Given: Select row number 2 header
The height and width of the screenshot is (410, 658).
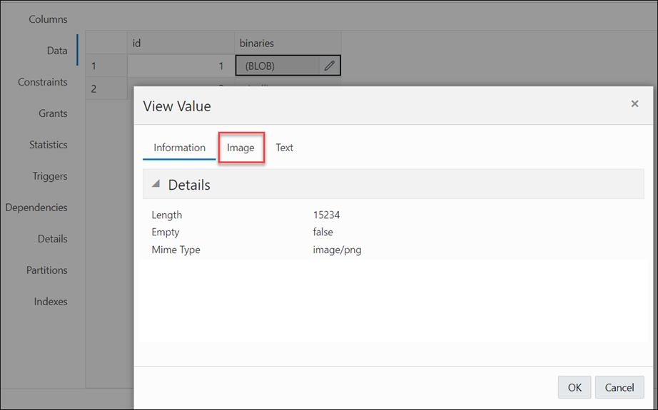Looking at the screenshot, I should click(106, 88).
